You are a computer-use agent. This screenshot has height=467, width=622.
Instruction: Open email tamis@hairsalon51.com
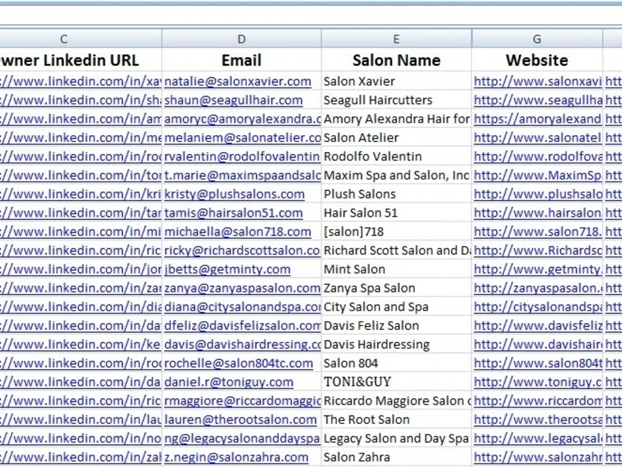click(233, 213)
